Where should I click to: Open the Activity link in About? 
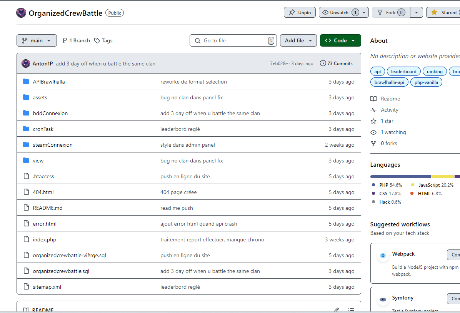click(x=385, y=110)
